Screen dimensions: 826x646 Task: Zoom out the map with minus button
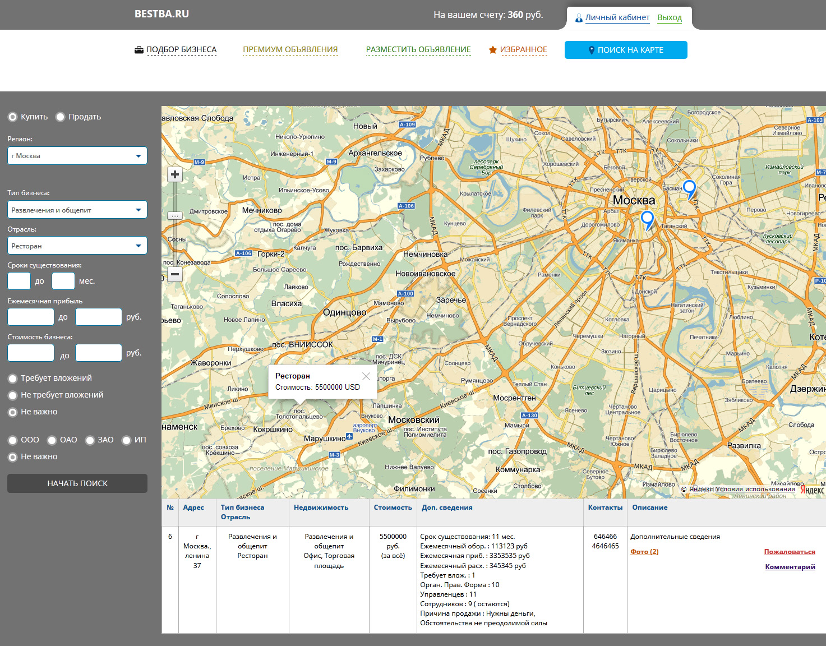[x=175, y=274]
